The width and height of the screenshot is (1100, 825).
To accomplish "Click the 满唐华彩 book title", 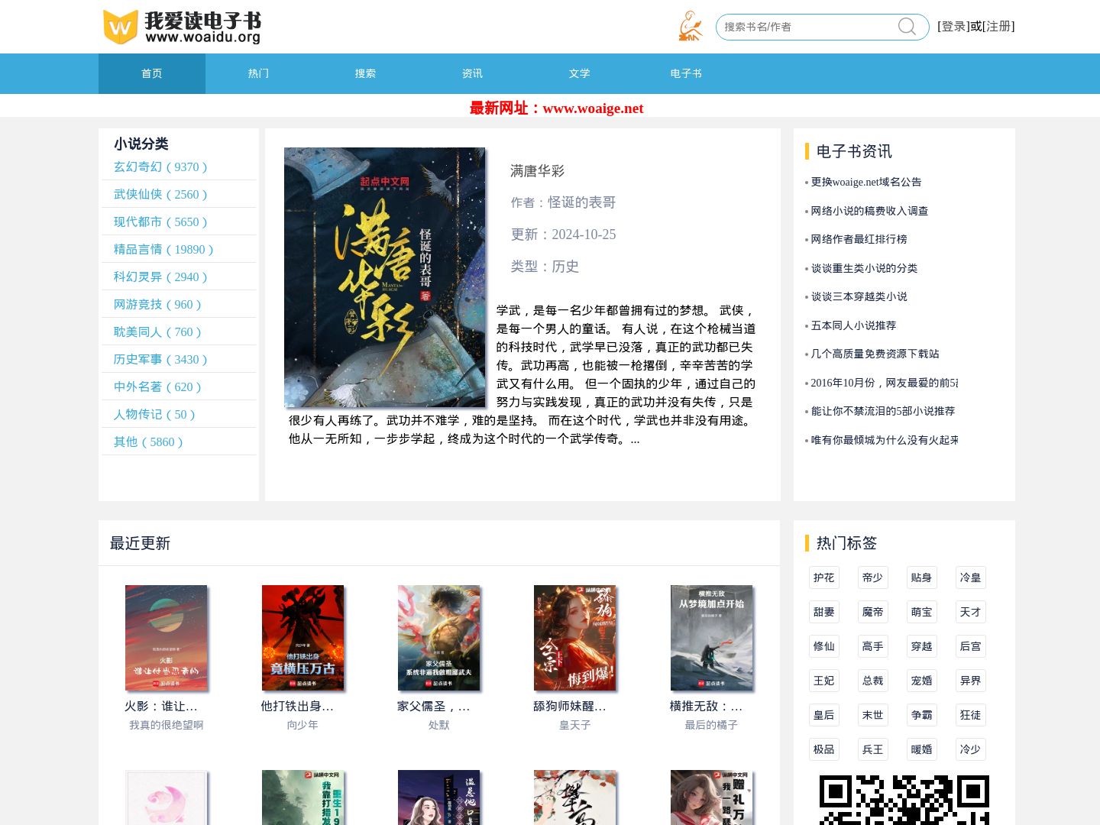I will 537,171.
